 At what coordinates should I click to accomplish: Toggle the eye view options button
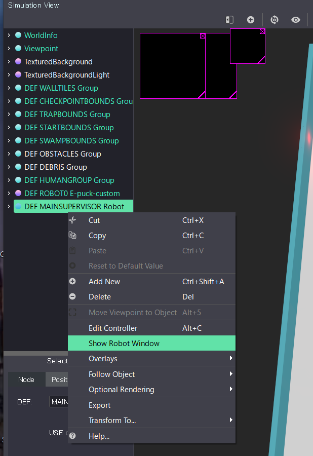click(296, 20)
